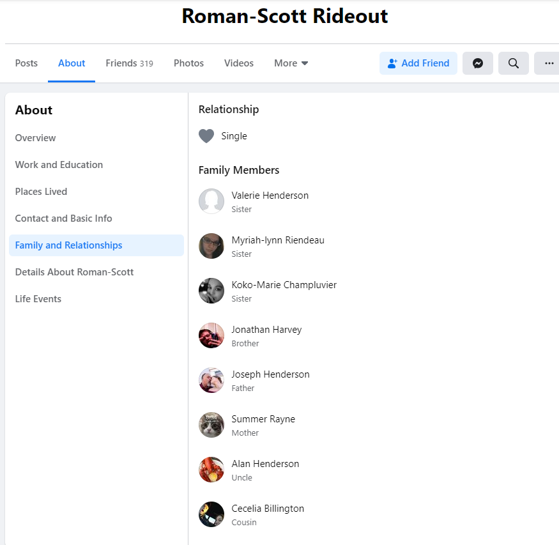Image resolution: width=559 pixels, height=545 pixels.
Task: Open the three-dots more options button
Action: [548, 63]
